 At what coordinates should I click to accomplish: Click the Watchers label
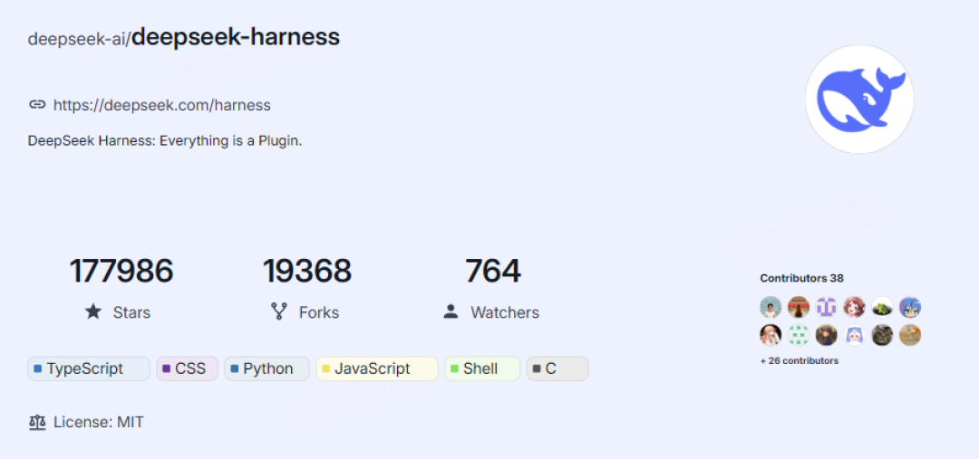pos(505,312)
